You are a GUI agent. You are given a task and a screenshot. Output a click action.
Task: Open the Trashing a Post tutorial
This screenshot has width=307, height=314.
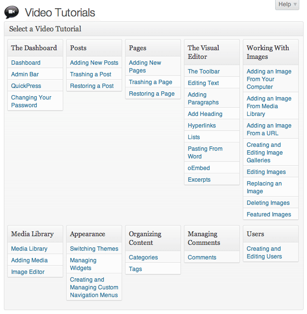click(x=90, y=74)
